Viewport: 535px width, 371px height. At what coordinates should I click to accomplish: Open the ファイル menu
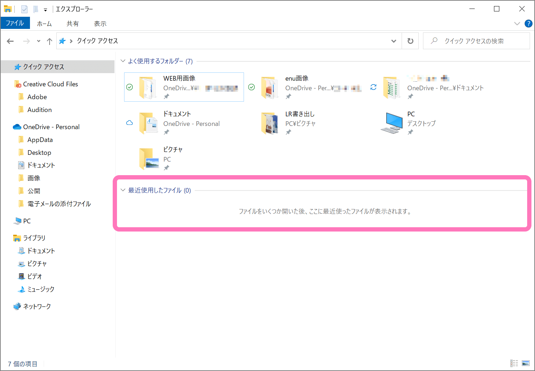point(15,23)
